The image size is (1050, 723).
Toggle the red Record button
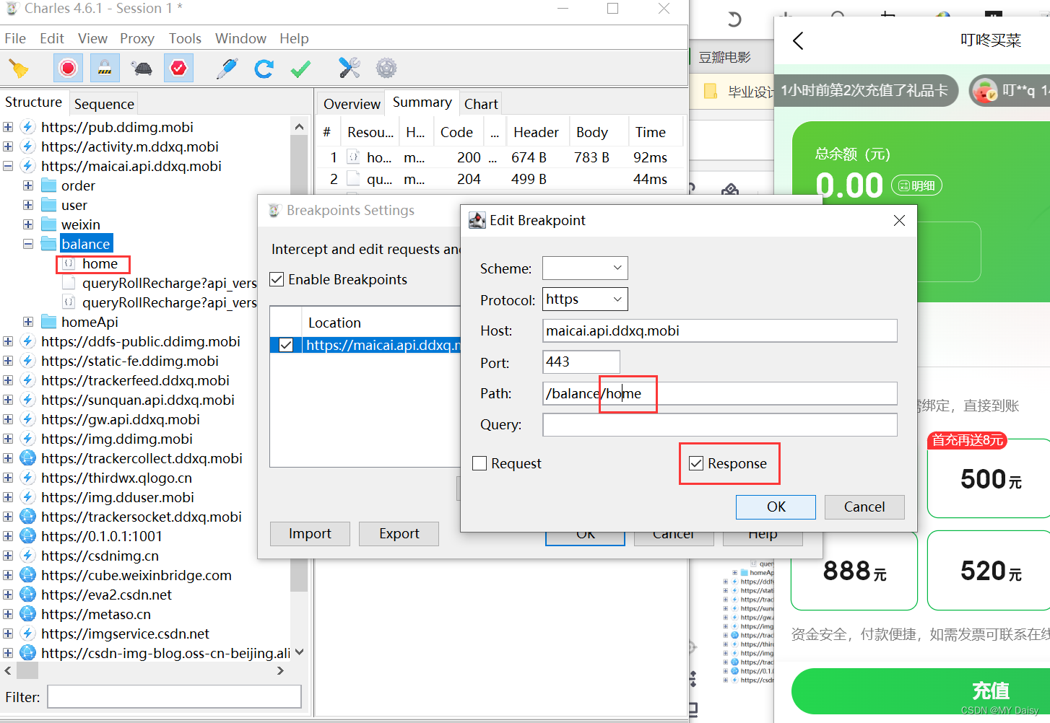click(x=68, y=68)
